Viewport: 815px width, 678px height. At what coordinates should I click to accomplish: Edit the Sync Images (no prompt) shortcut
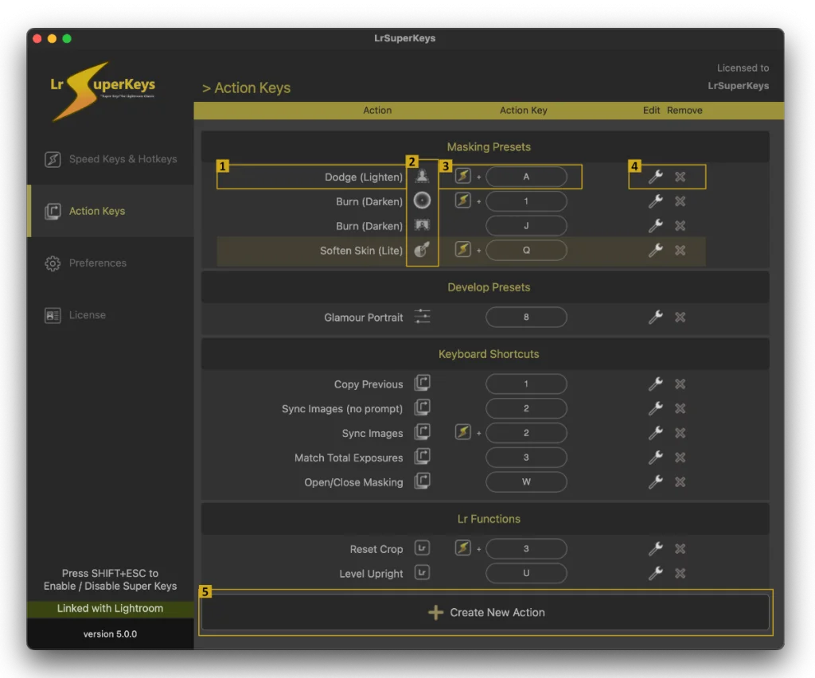tap(656, 408)
